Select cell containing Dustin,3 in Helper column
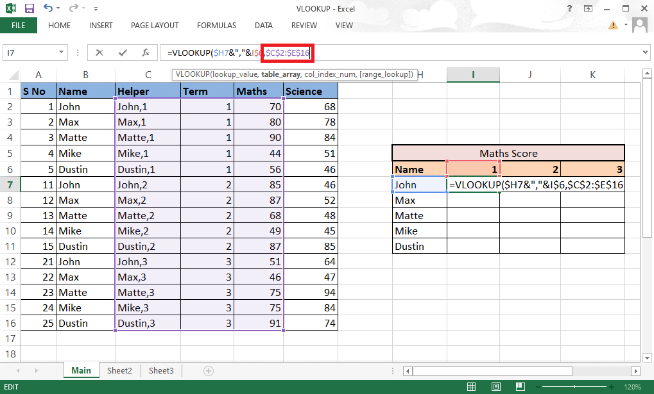 tap(148, 324)
